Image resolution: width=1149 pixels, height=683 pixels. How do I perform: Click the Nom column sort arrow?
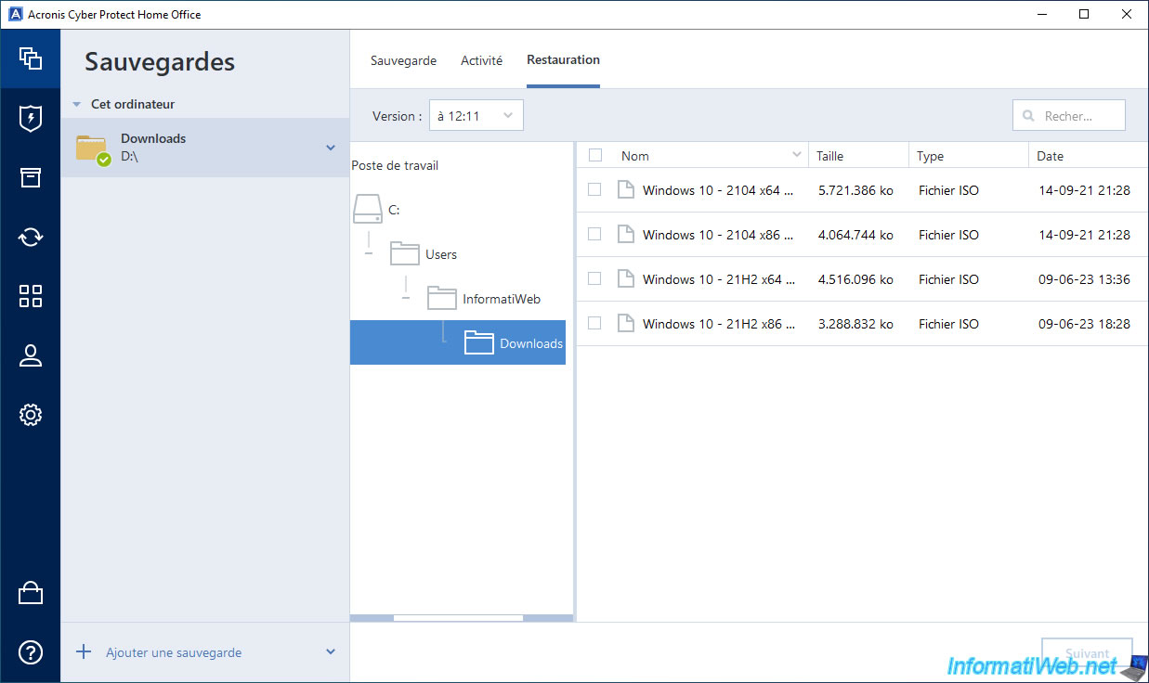797,155
